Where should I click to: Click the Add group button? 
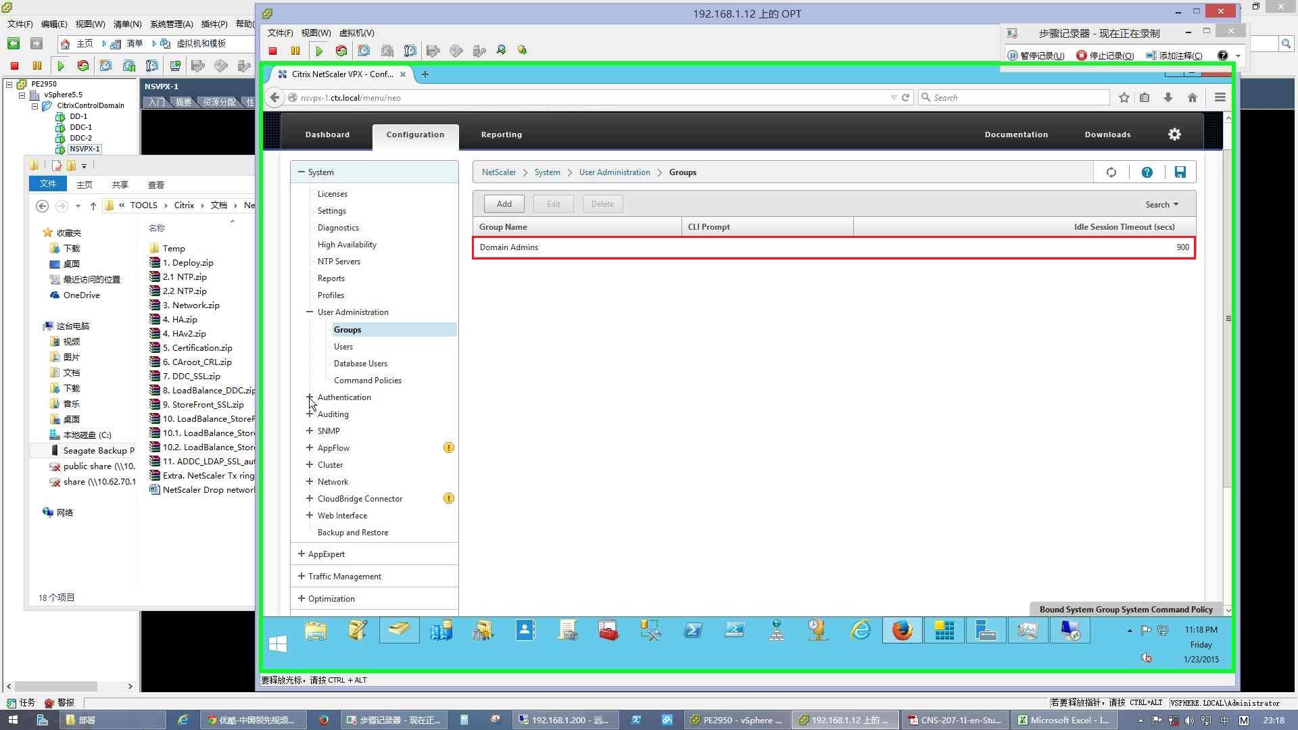pos(504,204)
